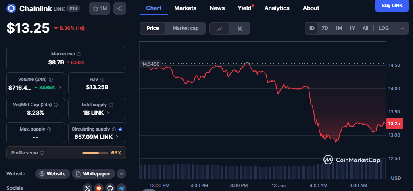This screenshot has height=191, width=413.
Task: Set chart range to 1M
Action: (338, 28)
